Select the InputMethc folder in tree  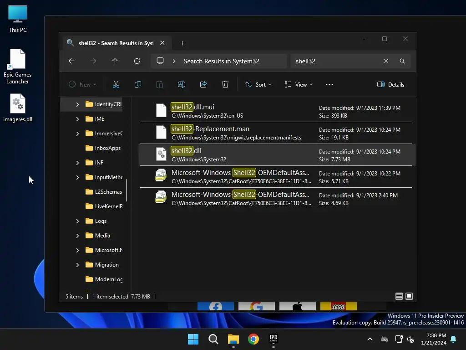pos(104,177)
